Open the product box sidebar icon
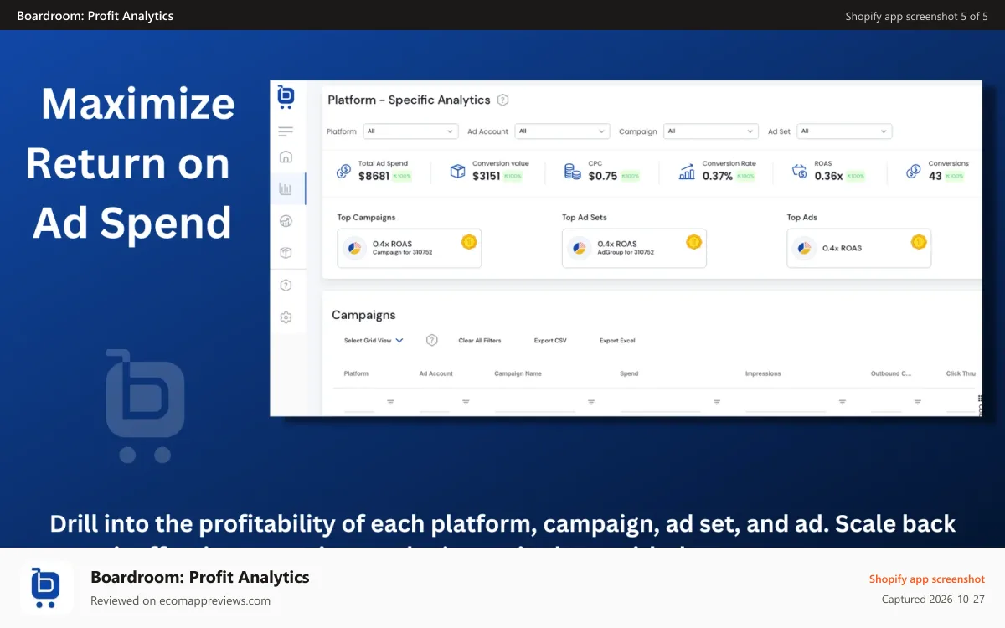This screenshot has height=628, width=1005. pos(286,253)
